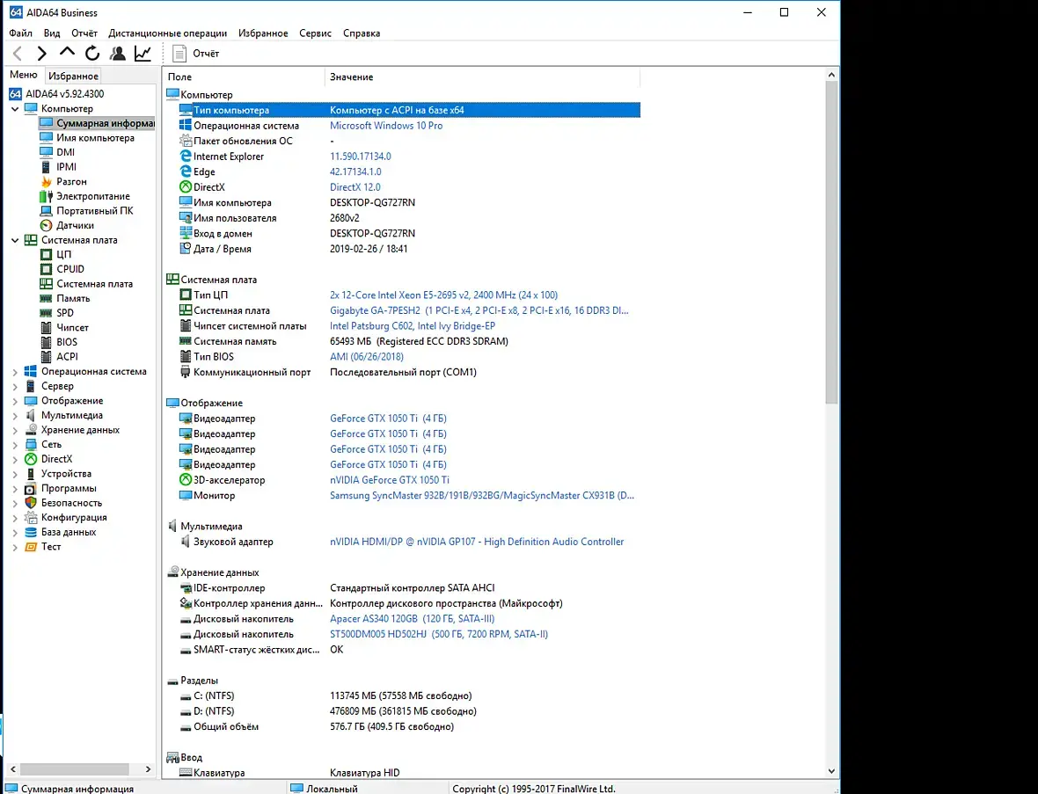Open the Справка menu
Viewport: 1038px width, 794px height.
point(362,33)
